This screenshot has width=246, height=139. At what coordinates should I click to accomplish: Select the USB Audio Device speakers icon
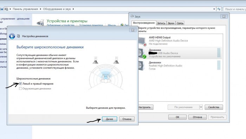(x=142, y=53)
